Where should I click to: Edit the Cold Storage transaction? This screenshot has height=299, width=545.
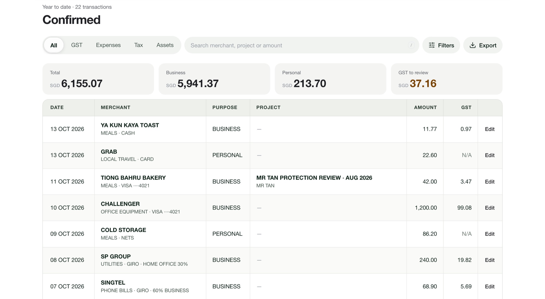coord(489,234)
